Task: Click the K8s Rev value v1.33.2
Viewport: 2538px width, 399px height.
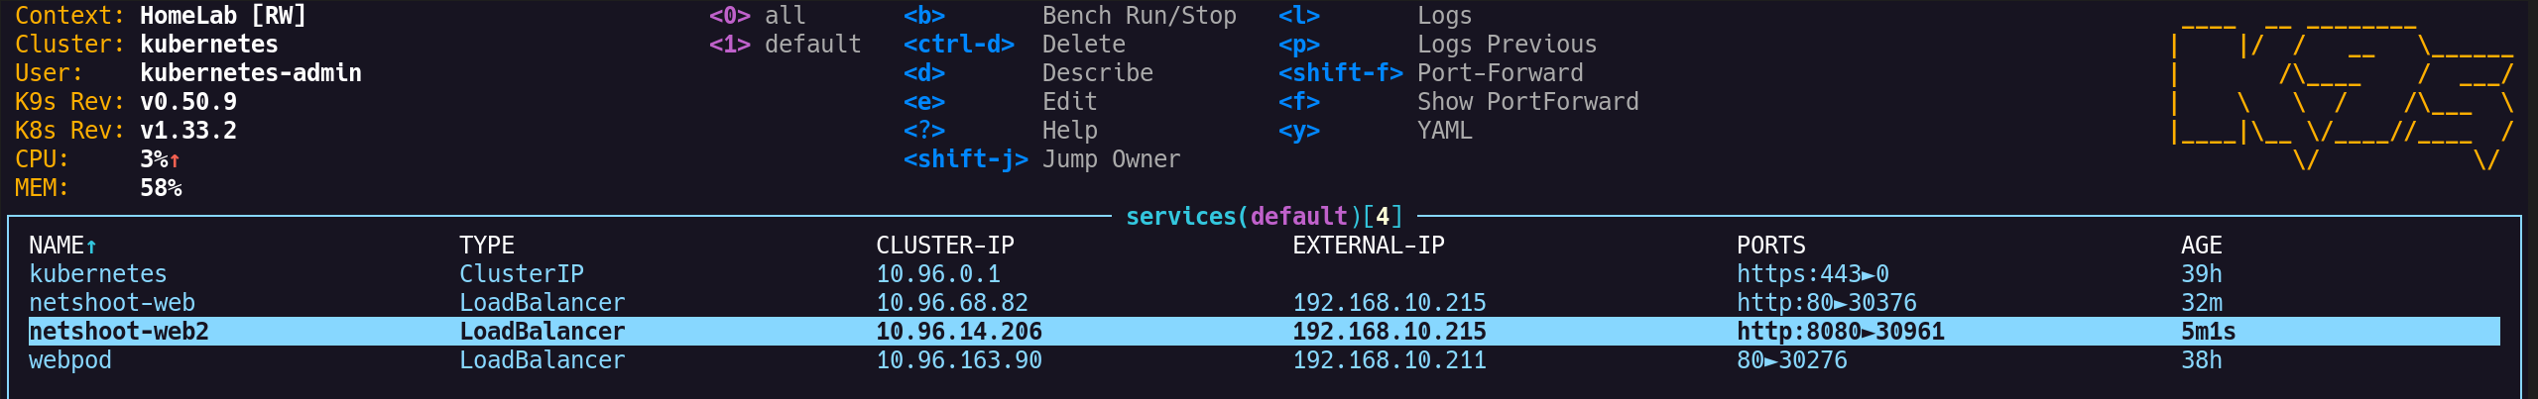Action: click(x=188, y=131)
